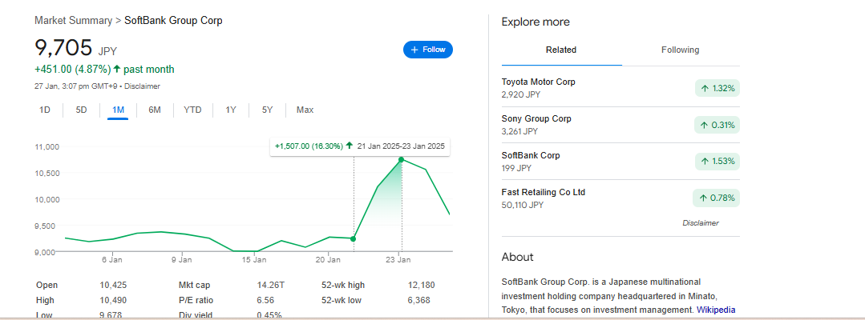This screenshot has height=320, width=865.
Task: Click Sony's 0.31% change badge
Action: tap(717, 125)
